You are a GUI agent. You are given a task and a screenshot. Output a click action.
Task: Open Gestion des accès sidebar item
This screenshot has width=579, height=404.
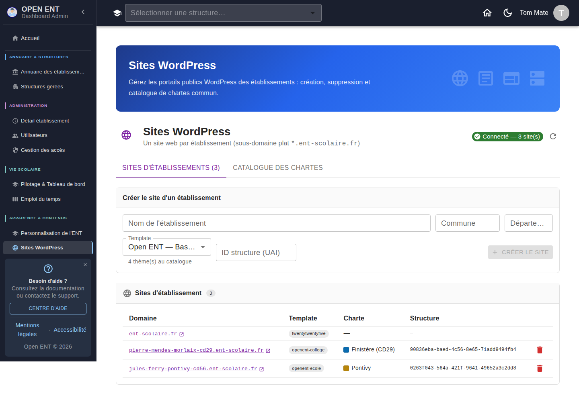point(48,150)
